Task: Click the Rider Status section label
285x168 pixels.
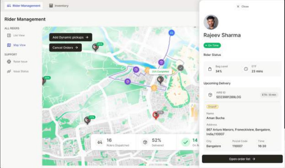Action: pos(212,55)
